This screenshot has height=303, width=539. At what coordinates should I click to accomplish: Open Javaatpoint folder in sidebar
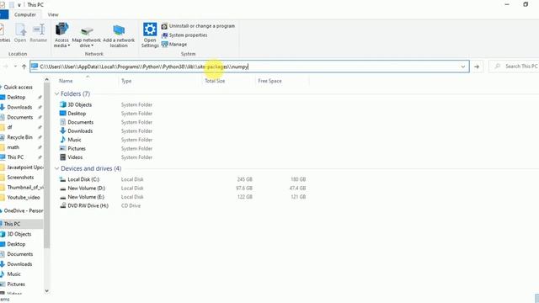[x=24, y=167]
